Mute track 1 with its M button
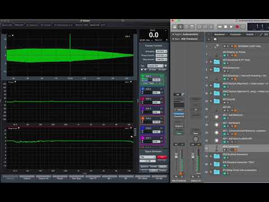 pyautogui.click(x=225, y=46)
